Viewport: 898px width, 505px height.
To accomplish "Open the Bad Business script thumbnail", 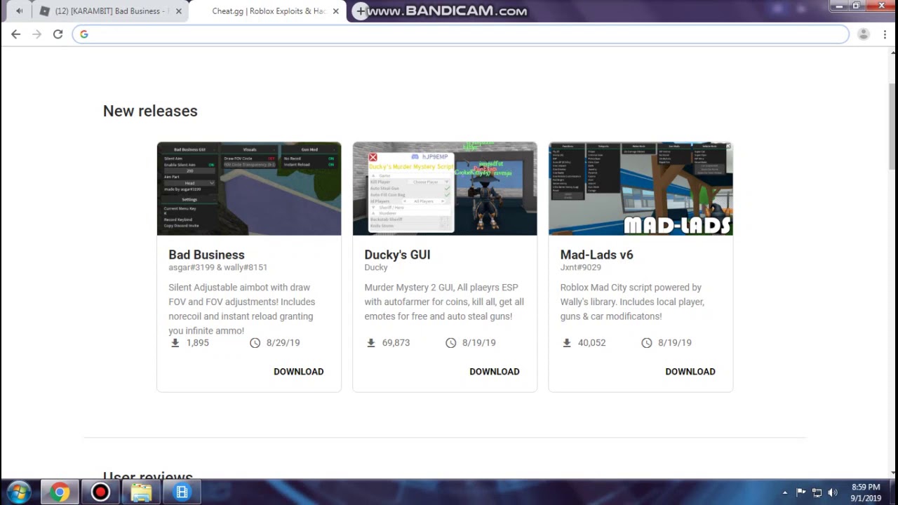I will coord(249,189).
